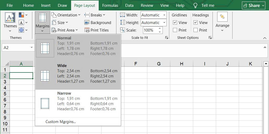Choose Custom Margins... option
Screen dimensions: 269x134
(x=78, y=122)
